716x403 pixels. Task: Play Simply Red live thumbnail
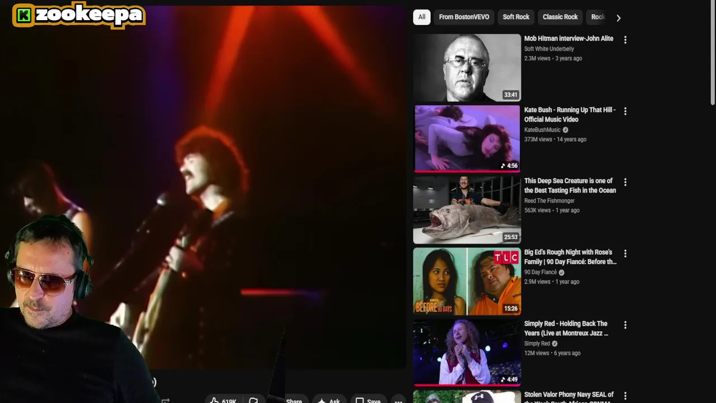click(467, 352)
